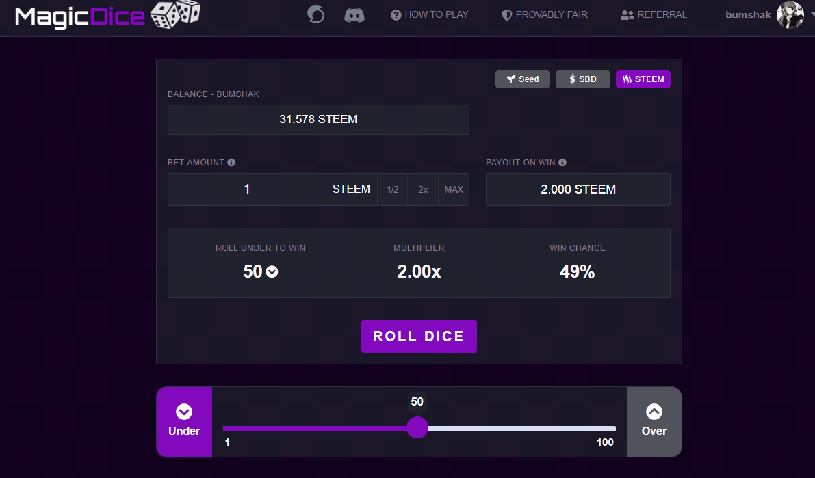Screen dimensions: 815x478
Task: Open the Steemit swirl icon link
Action: pos(315,14)
